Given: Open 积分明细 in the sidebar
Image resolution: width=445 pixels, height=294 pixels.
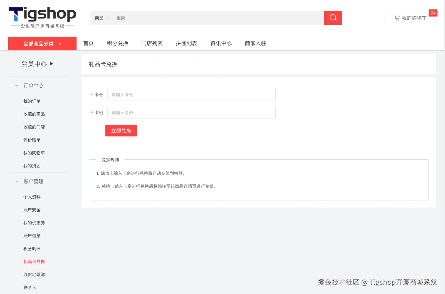Looking at the screenshot, I should 32,249.
